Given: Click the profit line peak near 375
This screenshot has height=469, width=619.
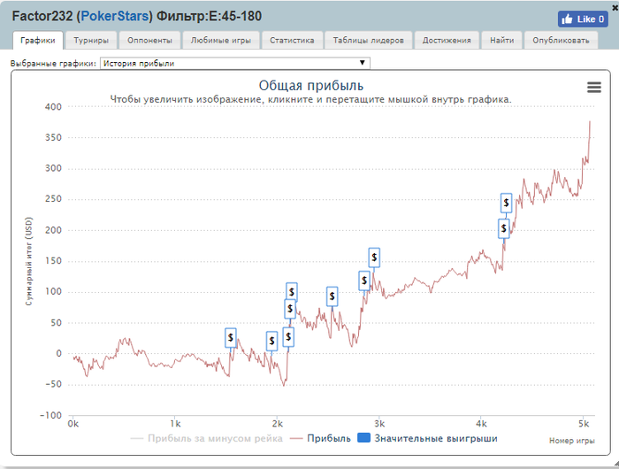Looking at the screenshot, I should pos(590,122).
